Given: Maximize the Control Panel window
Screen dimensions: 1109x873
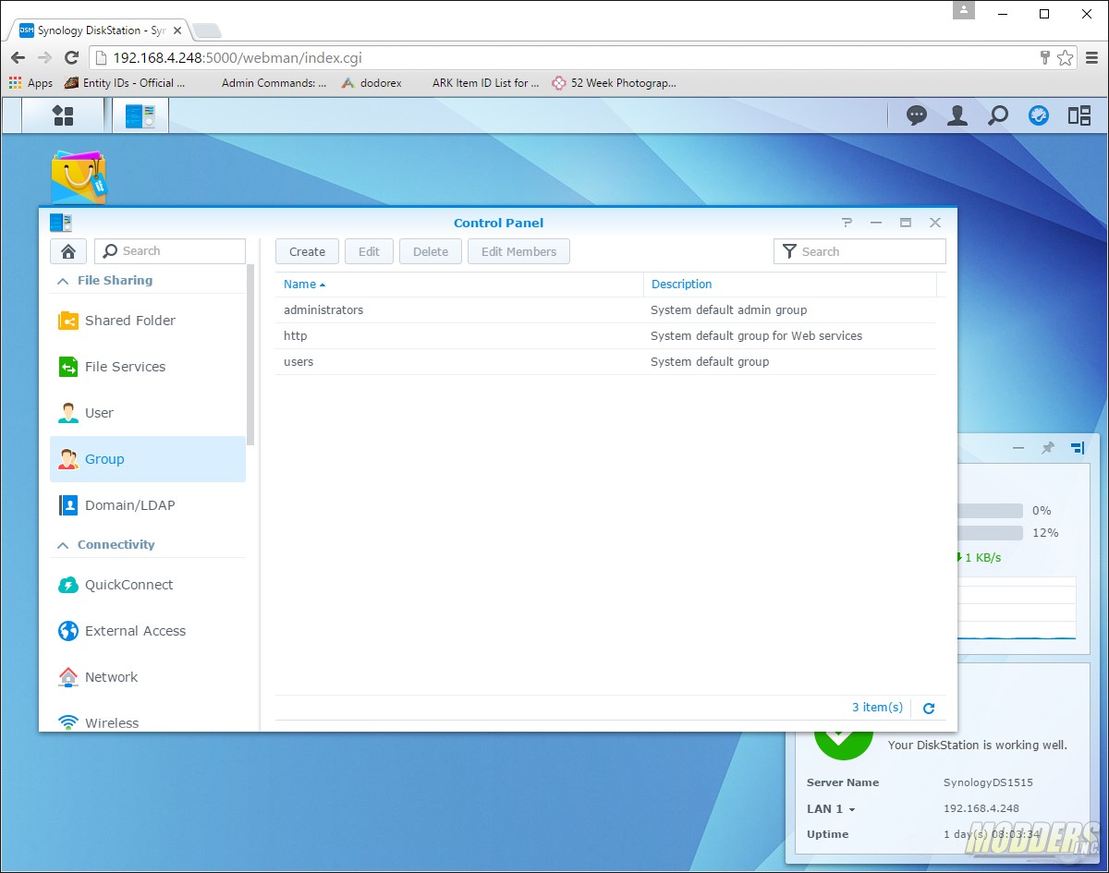Looking at the screenshot, I should [x=906, y=223].
